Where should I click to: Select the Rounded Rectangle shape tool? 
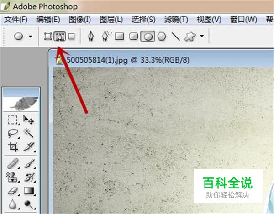[133, 37]
